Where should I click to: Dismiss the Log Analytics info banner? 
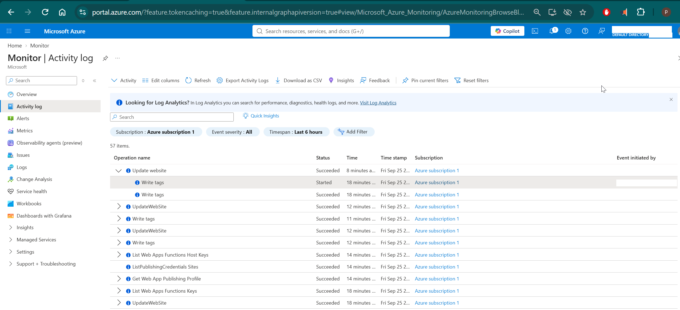tap(671, 100)
